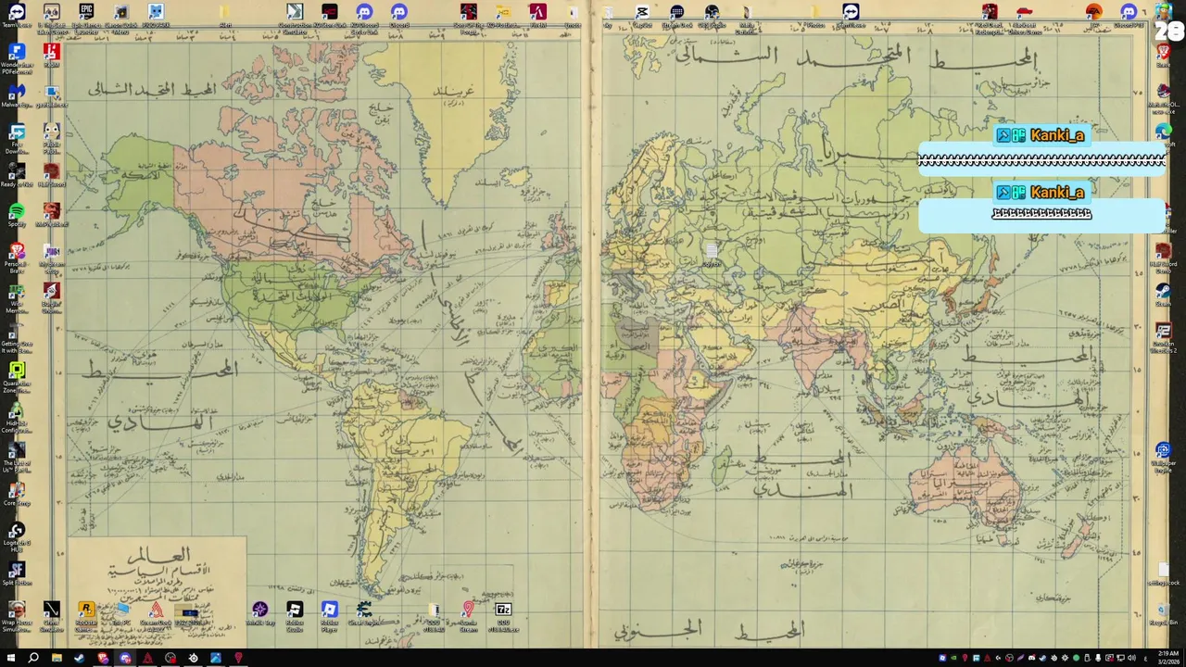The image size is (1186, 667).
Task: Open Brave browser from the taskbar
Action: pos(102,658)
